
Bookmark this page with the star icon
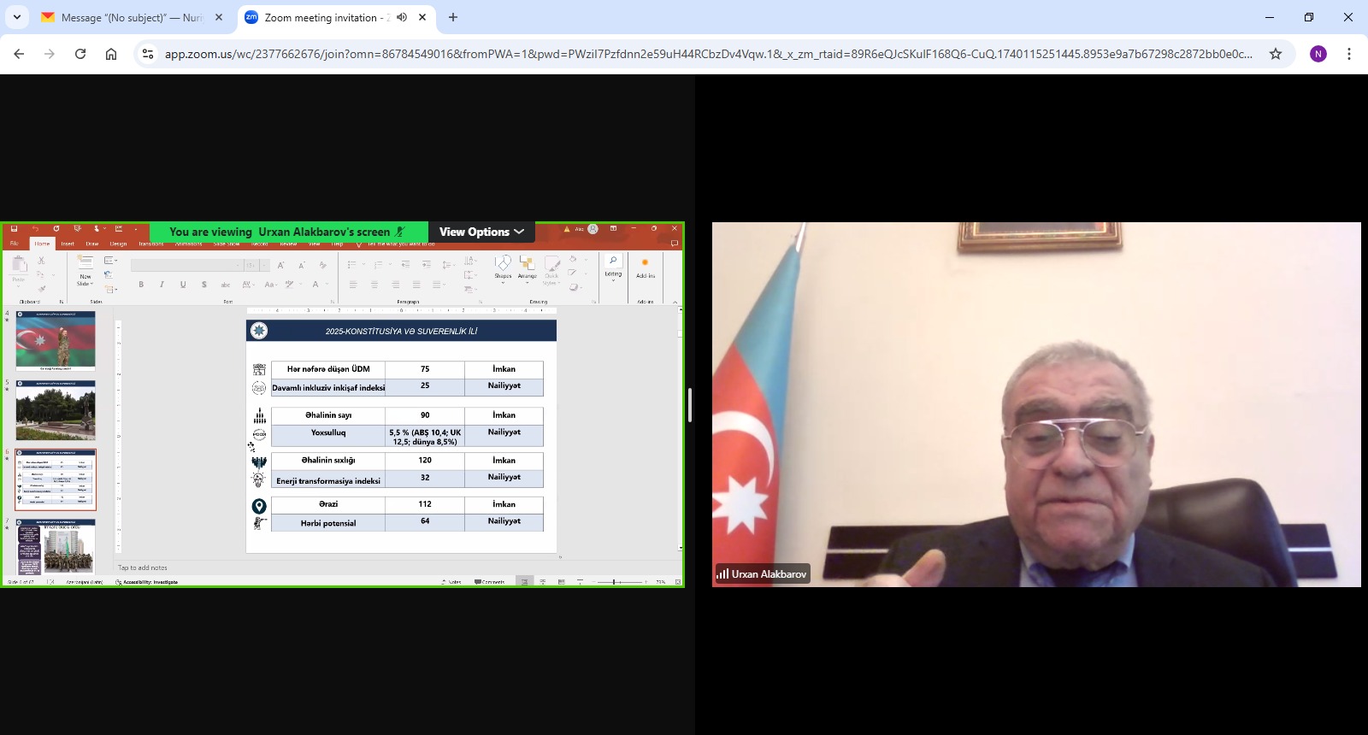tap(1276, 54)
